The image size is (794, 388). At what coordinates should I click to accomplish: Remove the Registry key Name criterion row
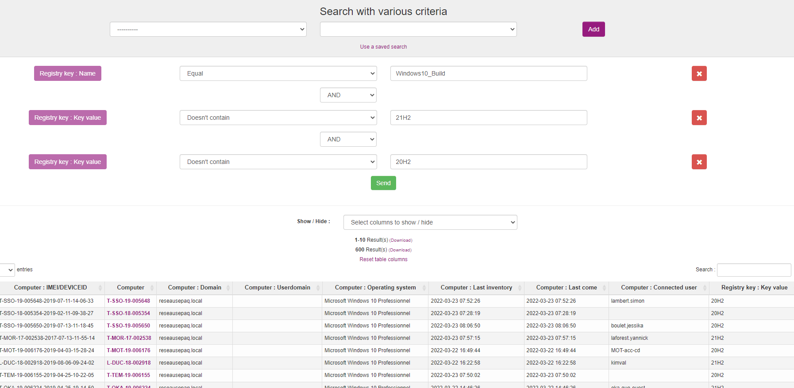tap(699, 73)
